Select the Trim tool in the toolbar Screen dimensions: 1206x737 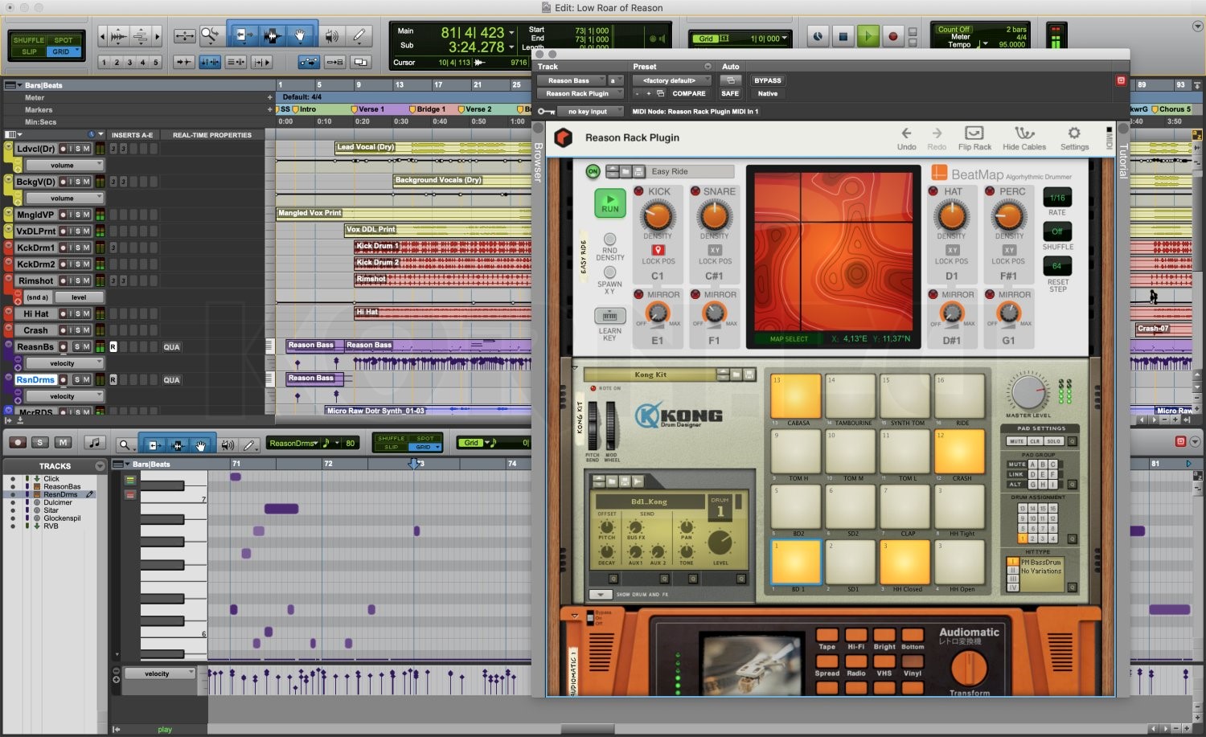(245, 36)
